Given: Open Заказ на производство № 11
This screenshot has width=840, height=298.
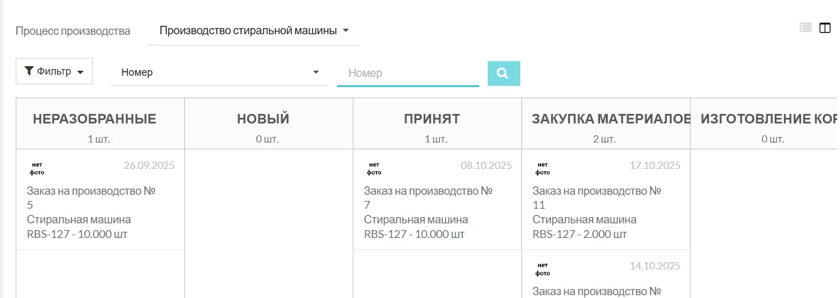Looking at the screenshot, I should pyautogui.click(x=597, y=198).
